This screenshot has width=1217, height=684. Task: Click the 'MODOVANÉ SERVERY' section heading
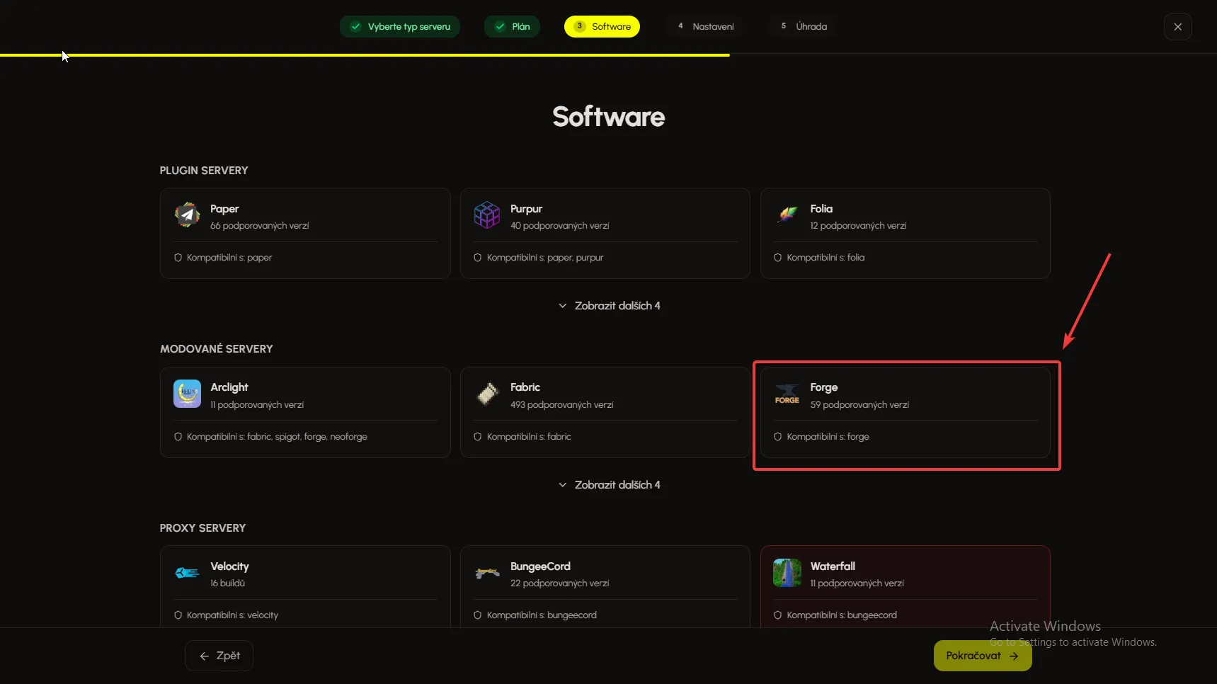tap(217, 349)
